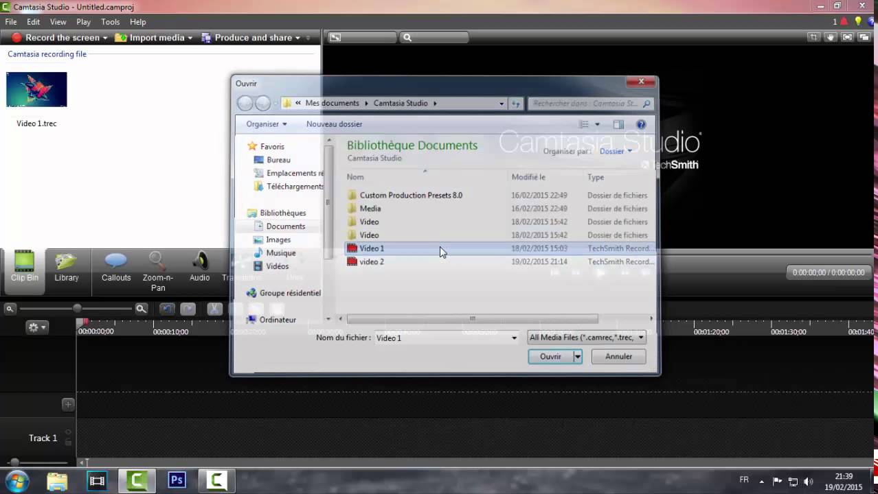Open the Organiser par Dossier dropdown
878x494 pixels.
(x=616, y=151)
